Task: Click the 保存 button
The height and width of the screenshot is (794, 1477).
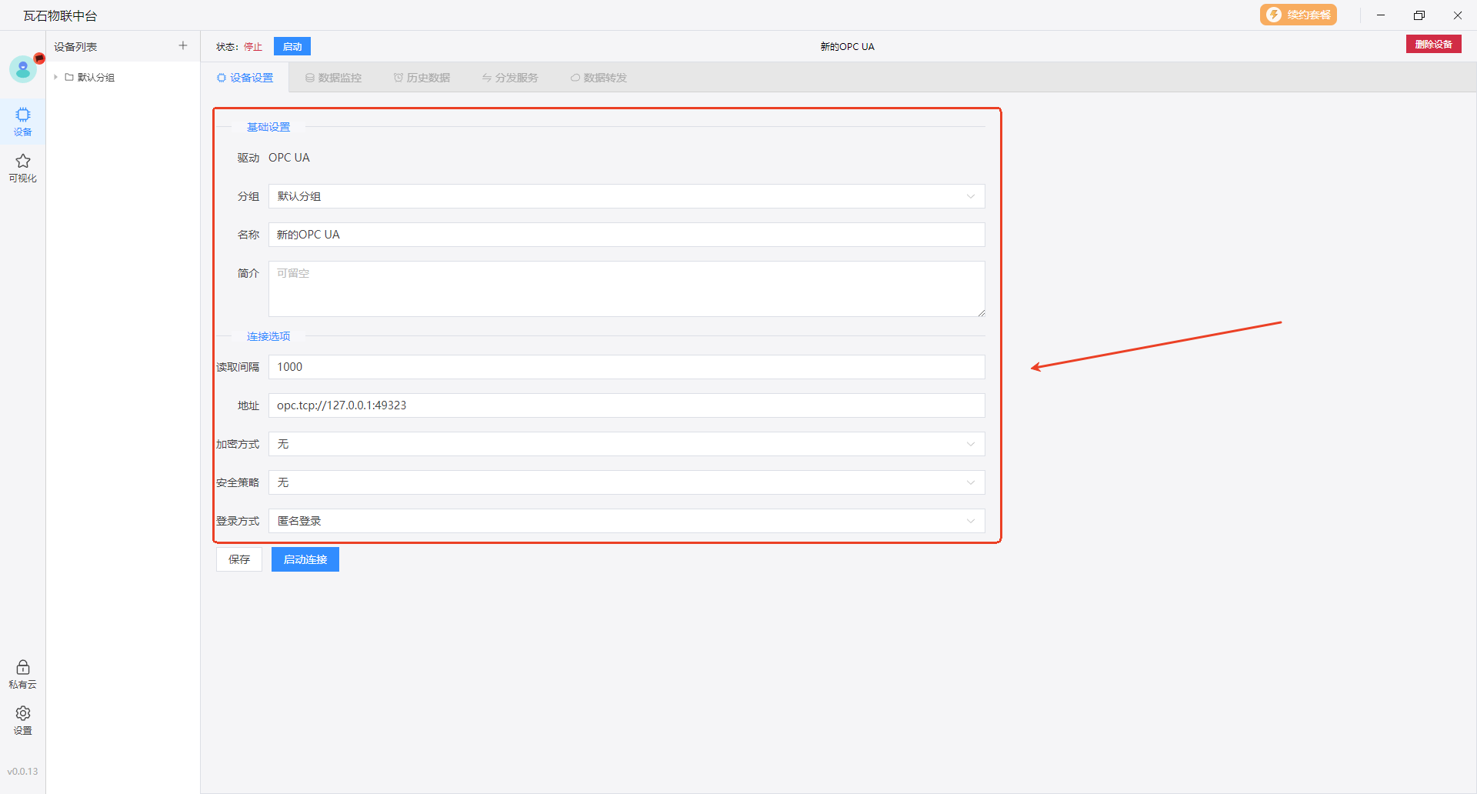Action: click(239, 559)
